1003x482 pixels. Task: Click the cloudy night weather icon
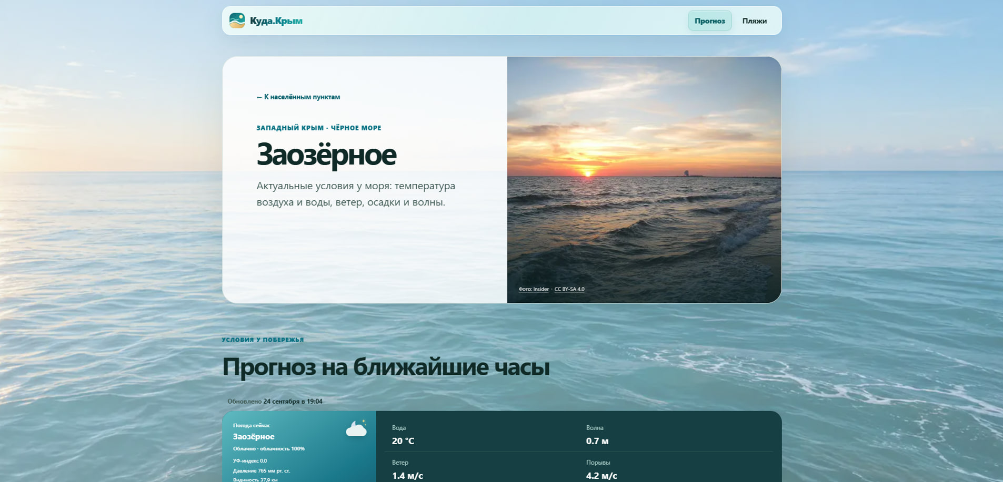click(x=356, y=428)
